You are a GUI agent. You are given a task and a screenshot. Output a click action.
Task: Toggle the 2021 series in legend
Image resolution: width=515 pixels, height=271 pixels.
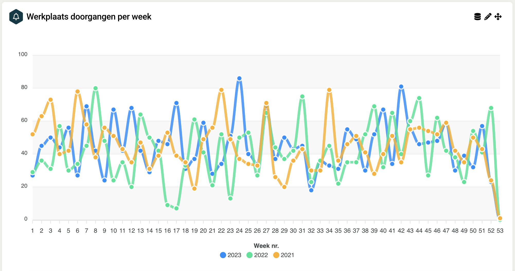pos(287,255)
